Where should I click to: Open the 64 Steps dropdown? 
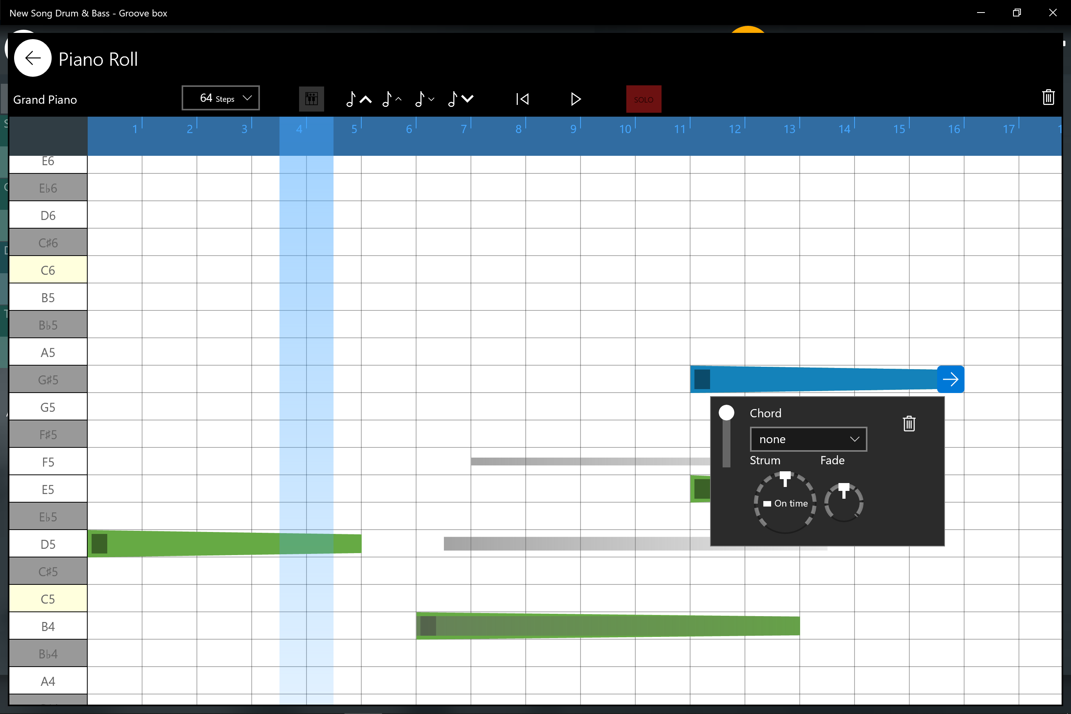pyautogui.click(x=220, y=97)
